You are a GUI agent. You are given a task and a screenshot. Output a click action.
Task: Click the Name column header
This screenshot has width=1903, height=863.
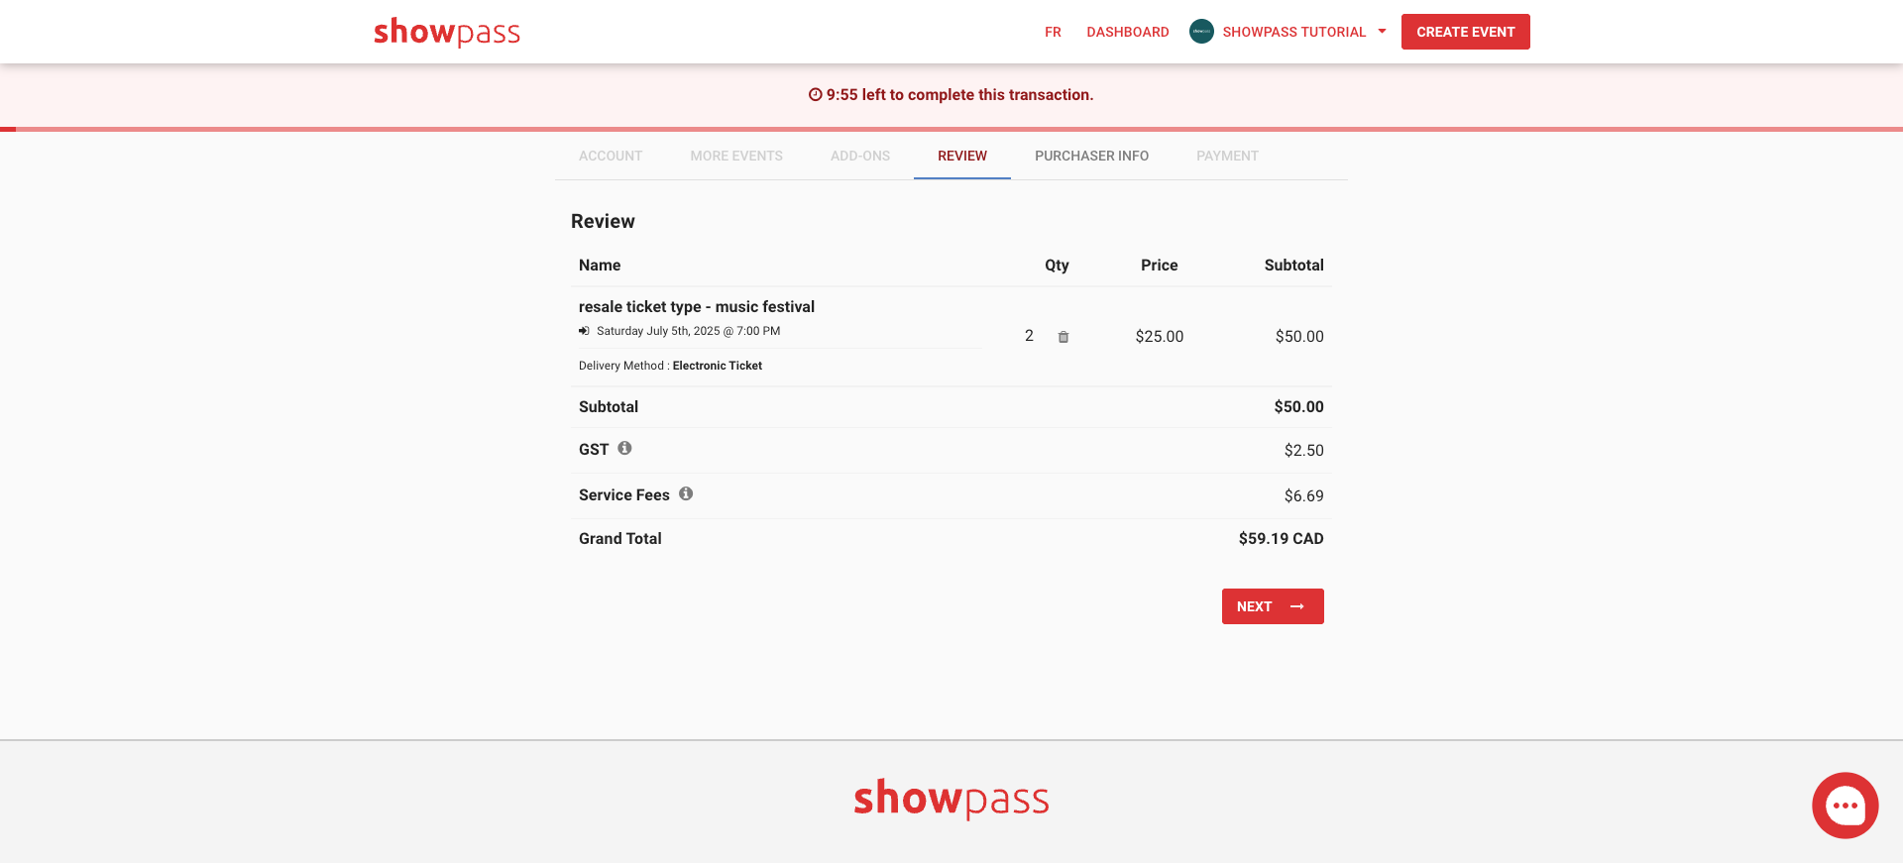click(600, 266)
